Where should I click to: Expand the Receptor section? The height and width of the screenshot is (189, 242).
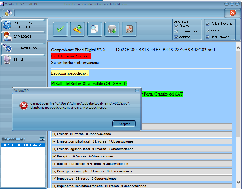[142, 156]
